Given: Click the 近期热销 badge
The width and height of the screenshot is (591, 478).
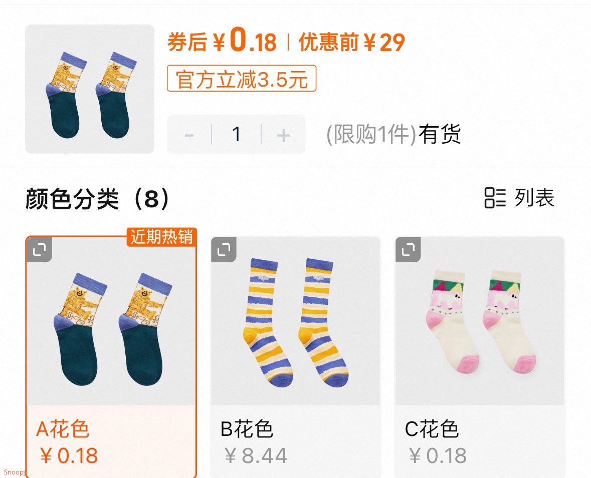Looking at the screenshot, I should [x=162, y=237].
